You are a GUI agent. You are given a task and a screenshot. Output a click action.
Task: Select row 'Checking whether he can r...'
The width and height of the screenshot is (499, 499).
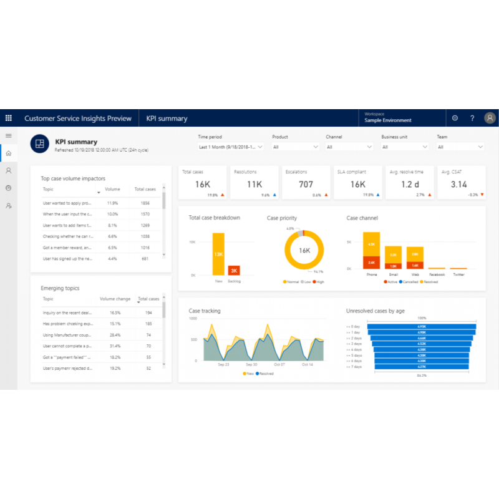[x=101, y=236]
